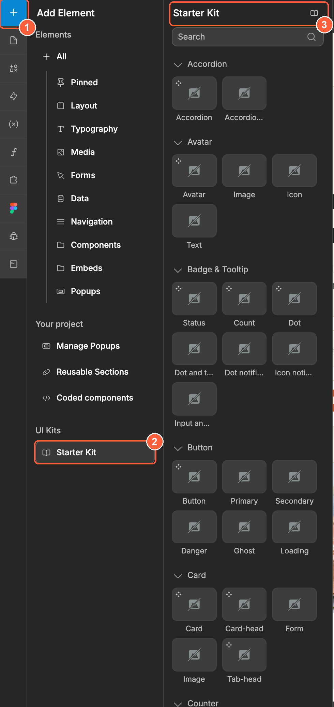
Task: Click the book icon beside Starter Kit header
Action: click(314, 13)
